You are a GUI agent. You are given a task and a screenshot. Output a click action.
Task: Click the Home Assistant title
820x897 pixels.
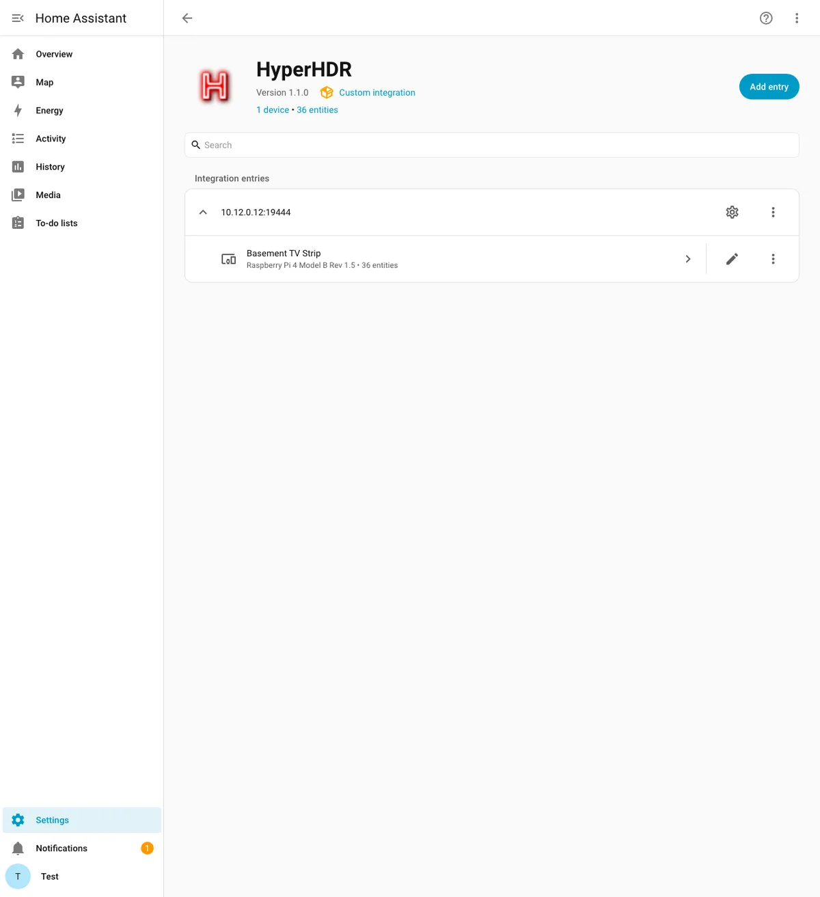[x=81, y=18]
